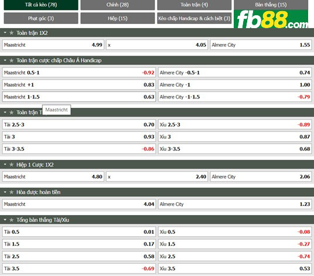Image resolution: width=314 pixels, height=276 pixels.
Task: Select Almere City -1-1.5 handicap at -0.79
Action: tap(235, 97)
